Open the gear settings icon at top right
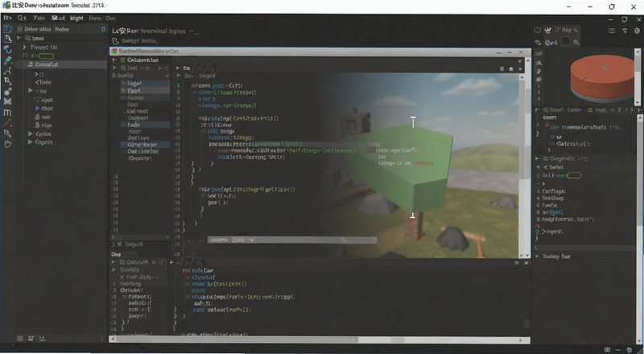The width and height of the screenshot is (644, 354). [x=637, y=31]
